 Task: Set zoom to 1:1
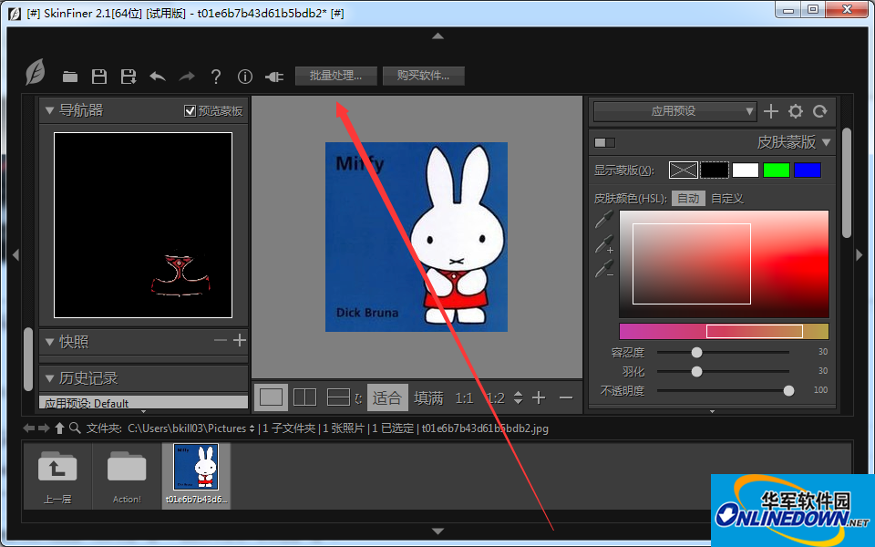pyautogui.click(x=464, y=398)
